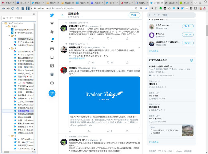Switch to the 市長の browser tab

[x=8, y=3]
